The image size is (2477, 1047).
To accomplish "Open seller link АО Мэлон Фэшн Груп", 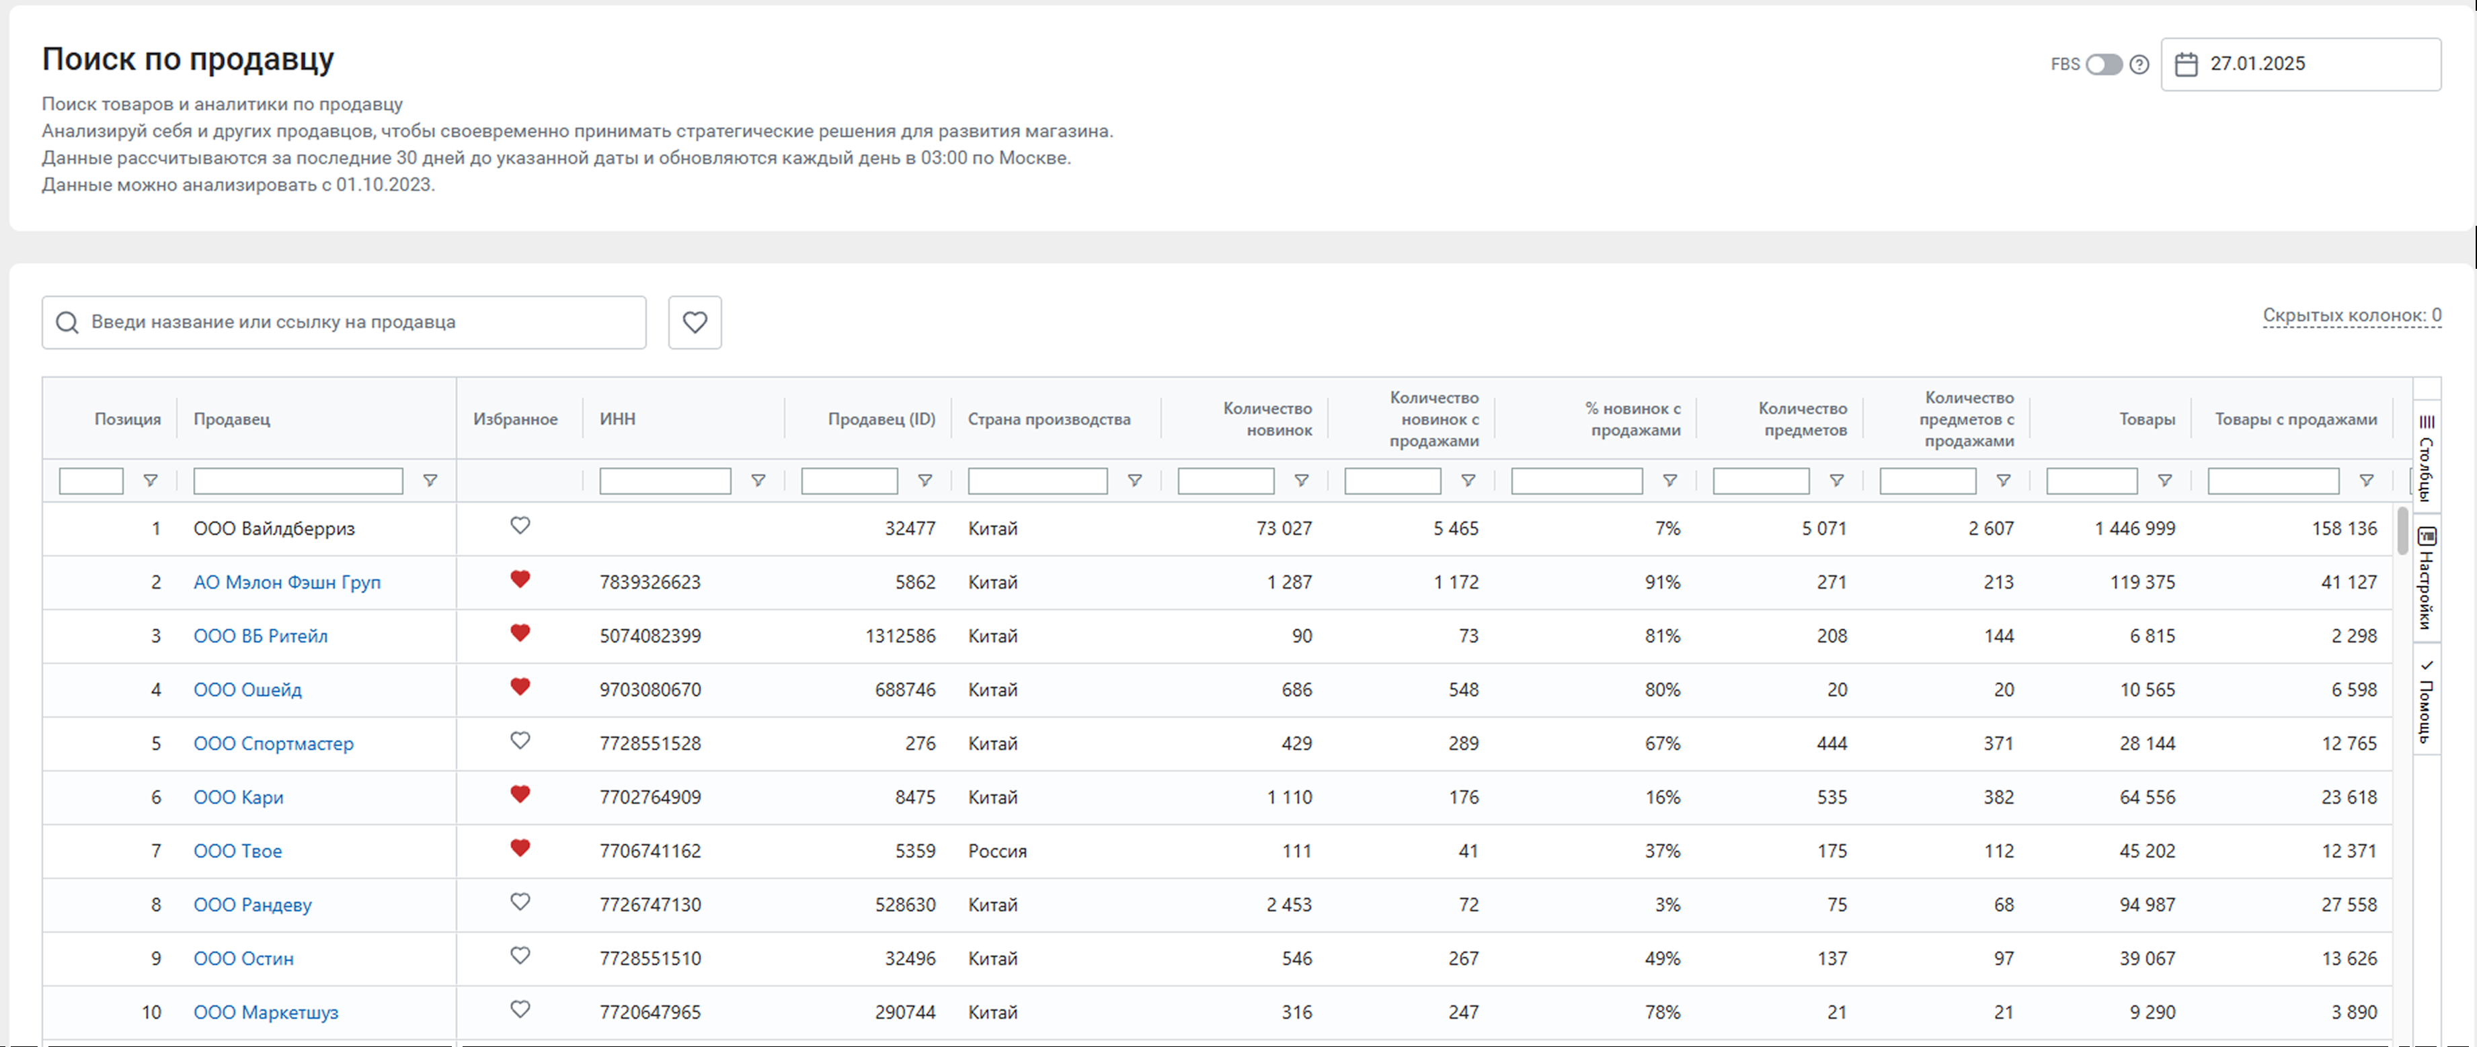I will (286, 583).
